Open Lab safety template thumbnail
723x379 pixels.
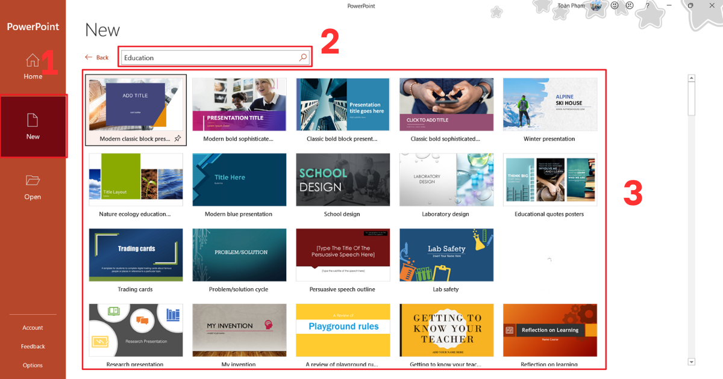(446, 255)
